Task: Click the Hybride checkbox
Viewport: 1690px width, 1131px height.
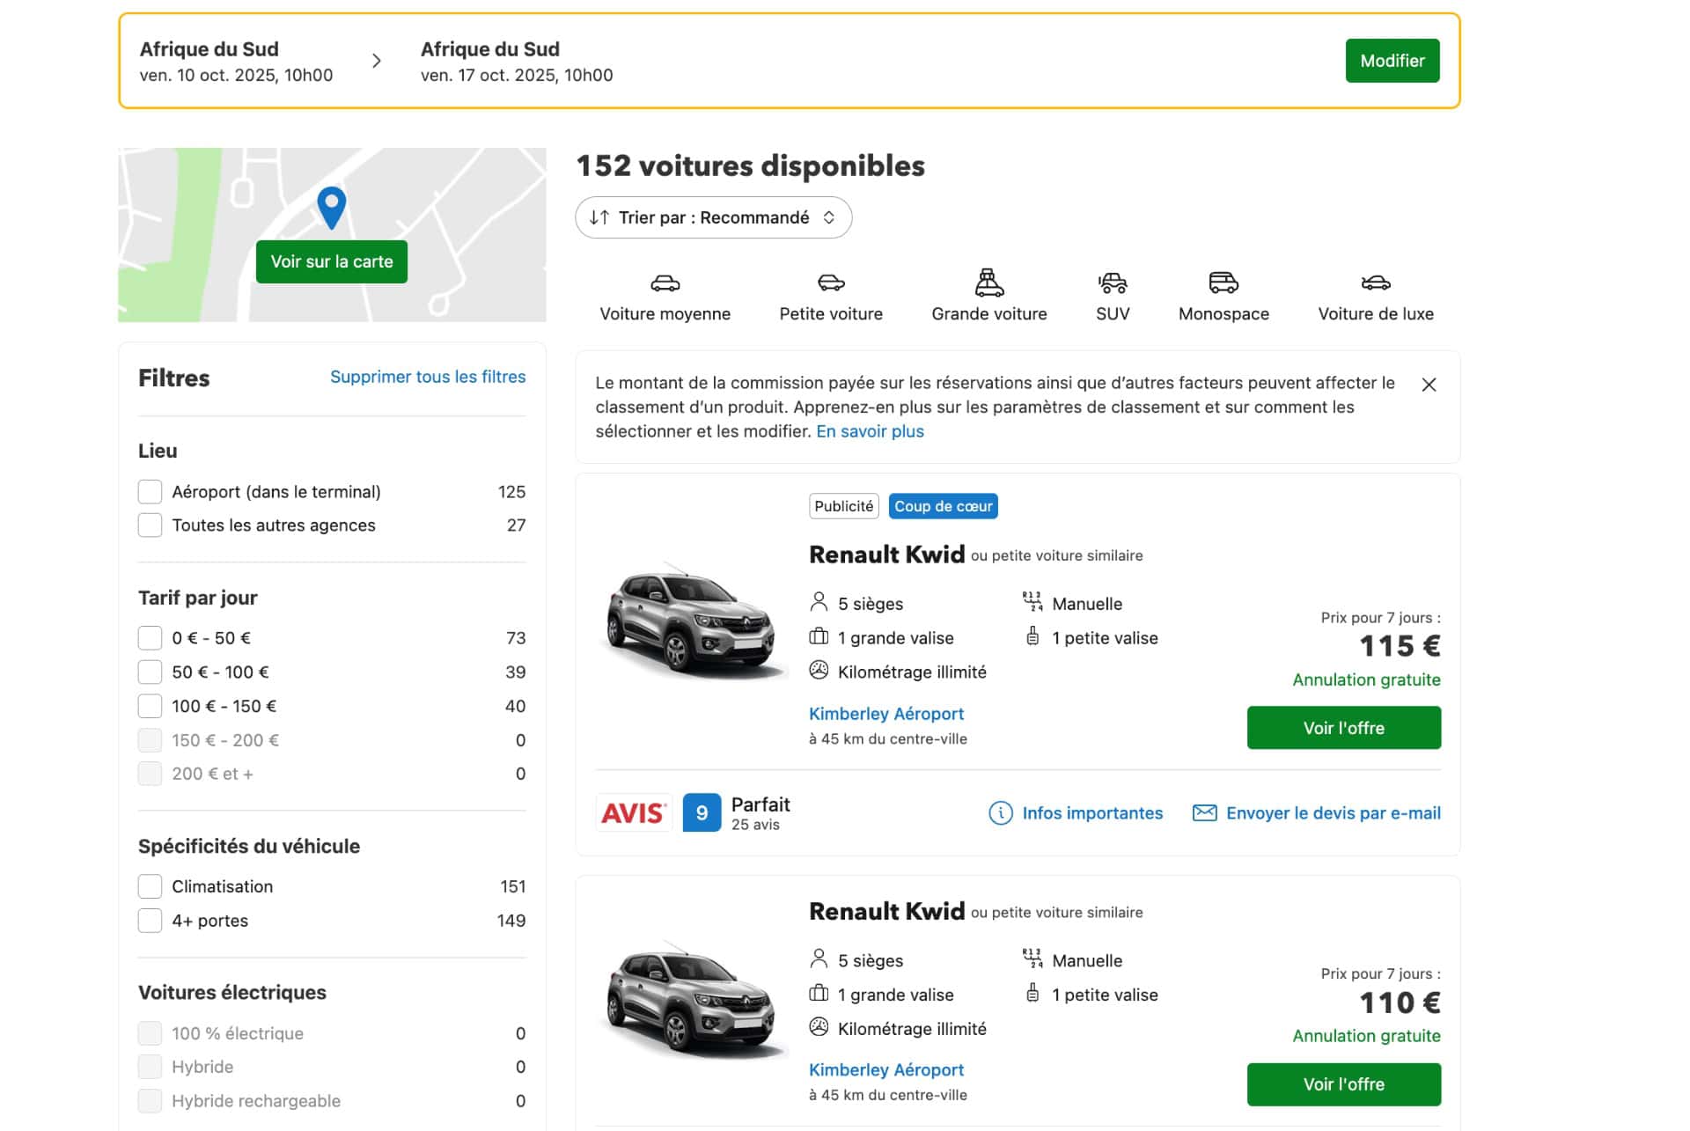Action: (150, 1067)
